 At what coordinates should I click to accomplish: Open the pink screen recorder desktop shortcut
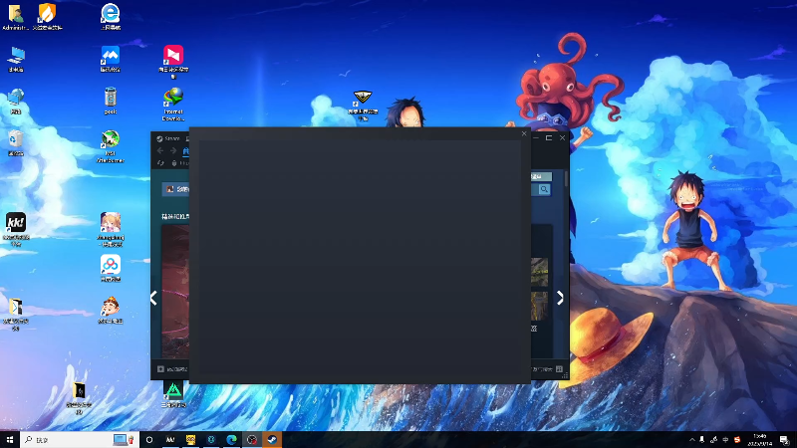[173, 62]
